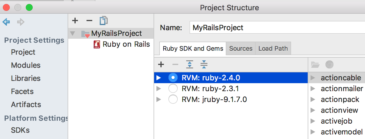Click the blue back navigation arrow
The width and height of the screenshot is (365, 139).
click(6, 22)
